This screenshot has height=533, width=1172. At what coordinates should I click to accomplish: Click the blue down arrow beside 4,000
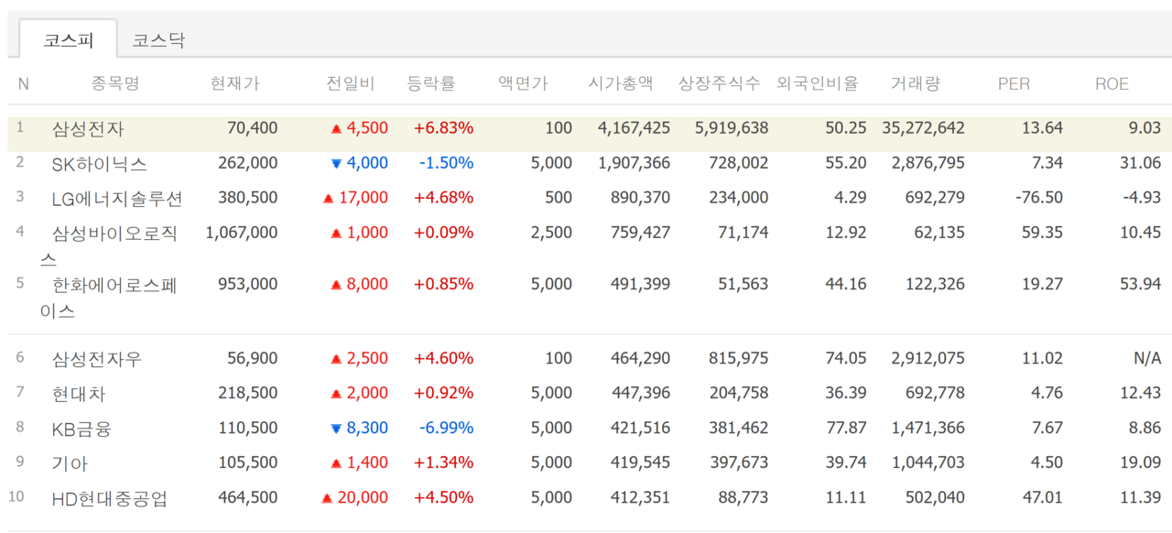tap(336, 164)
